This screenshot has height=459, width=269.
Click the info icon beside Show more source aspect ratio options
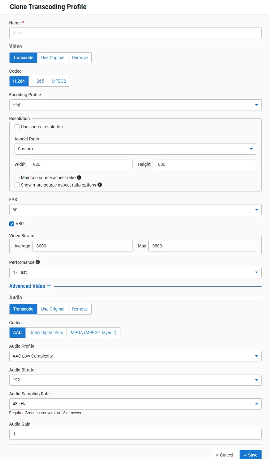point(100,185)
